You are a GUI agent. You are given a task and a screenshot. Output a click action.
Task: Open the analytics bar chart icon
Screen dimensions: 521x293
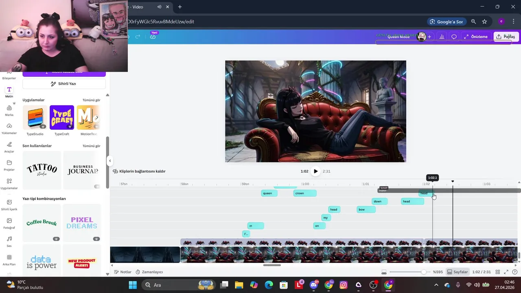coord(442,37)
